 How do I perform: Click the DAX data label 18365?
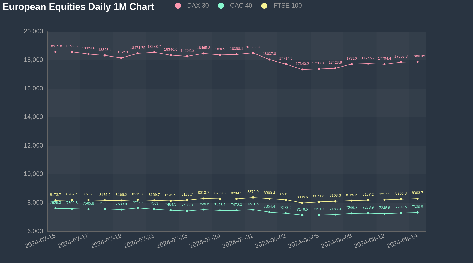coord(220,49)
